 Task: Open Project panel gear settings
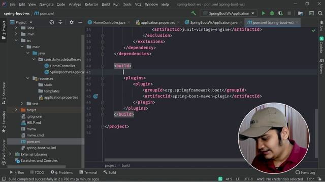coord(72,22)
